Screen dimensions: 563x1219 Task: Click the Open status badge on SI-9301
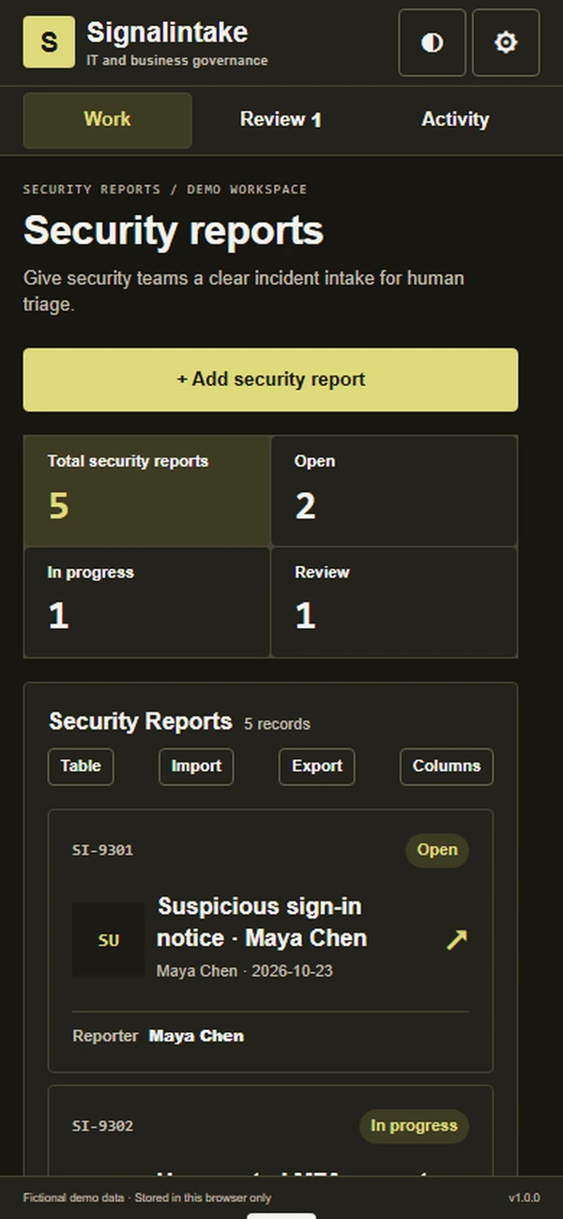(x=437, y=850)
